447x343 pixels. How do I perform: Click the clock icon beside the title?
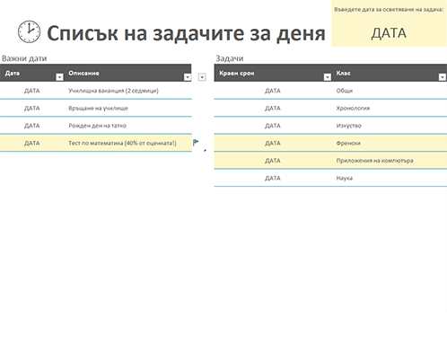[29, 31]
